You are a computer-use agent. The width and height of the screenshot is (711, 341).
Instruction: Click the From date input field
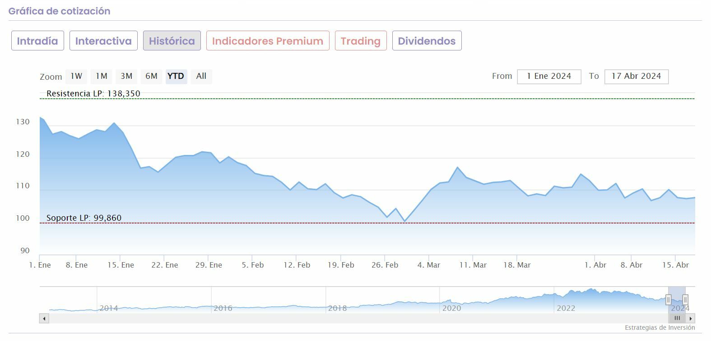[549, 77]
